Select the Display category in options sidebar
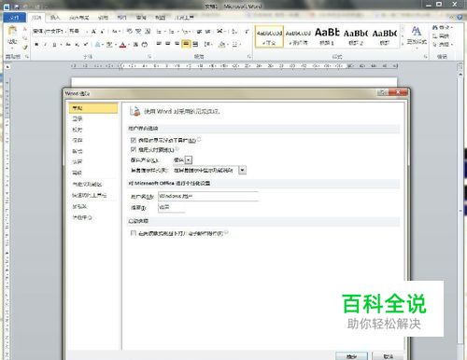The image size is (467, 360). (93, 118)
